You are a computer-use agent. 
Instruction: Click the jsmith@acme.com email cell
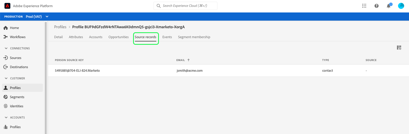pyautogui.click(x=190, y=71)
